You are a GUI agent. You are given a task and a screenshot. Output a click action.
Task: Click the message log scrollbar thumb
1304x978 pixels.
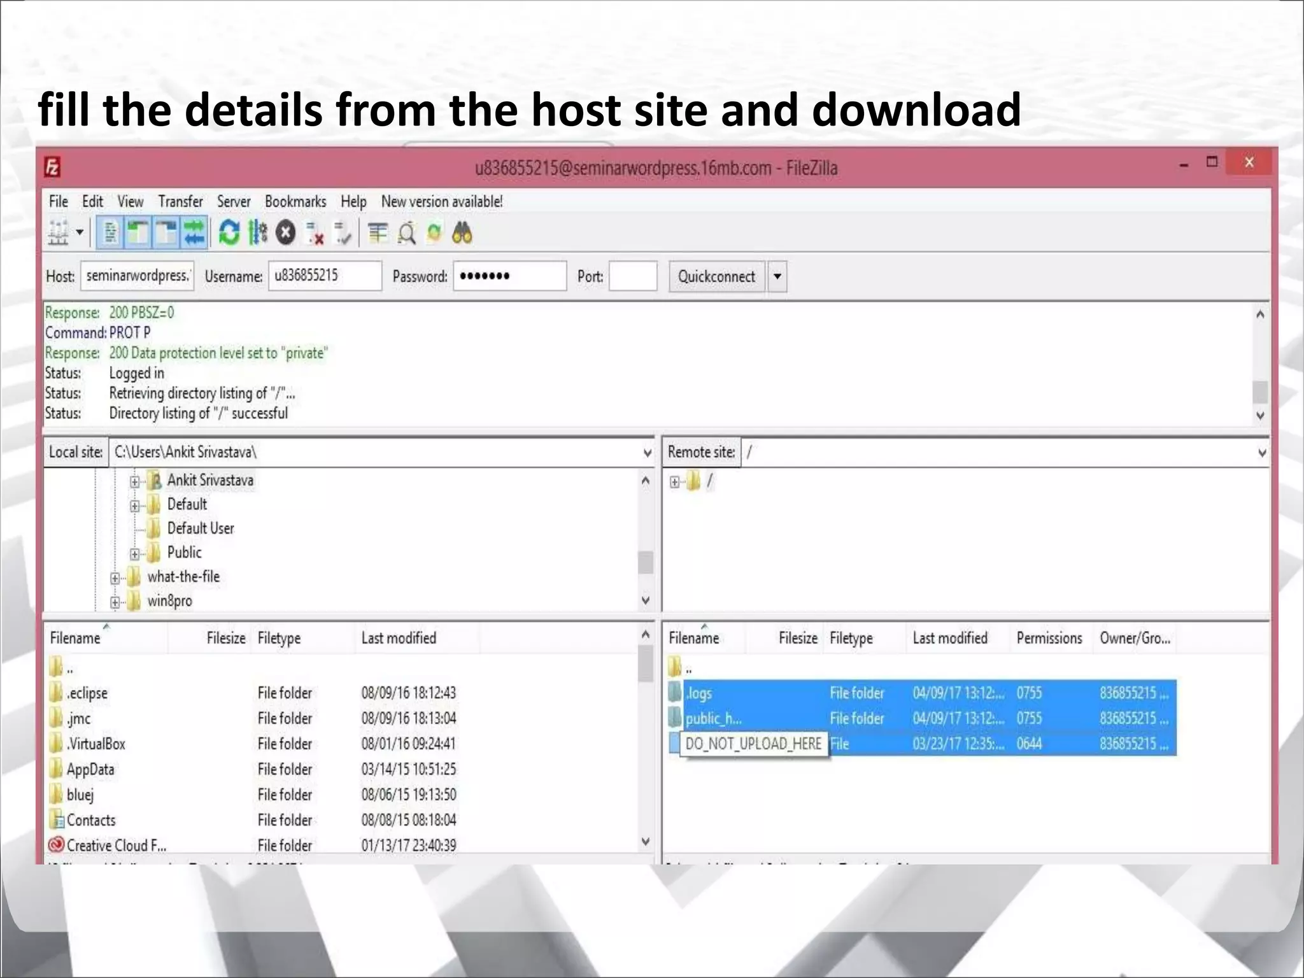(x=1260, y=392)
